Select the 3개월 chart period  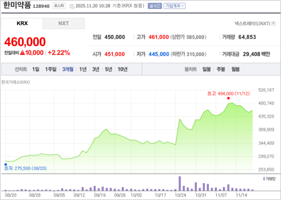coord(67,69)
